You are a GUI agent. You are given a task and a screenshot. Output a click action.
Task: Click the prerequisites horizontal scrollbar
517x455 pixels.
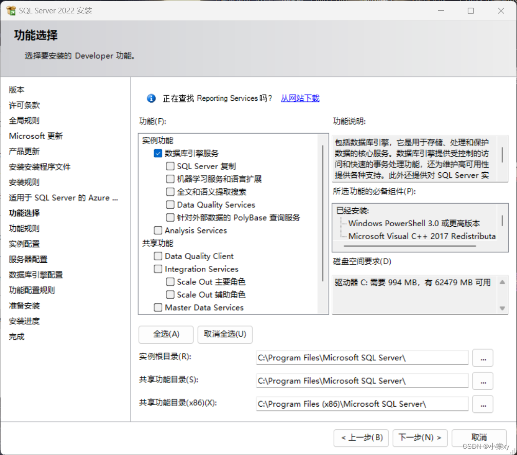click(x=410, y=246)
